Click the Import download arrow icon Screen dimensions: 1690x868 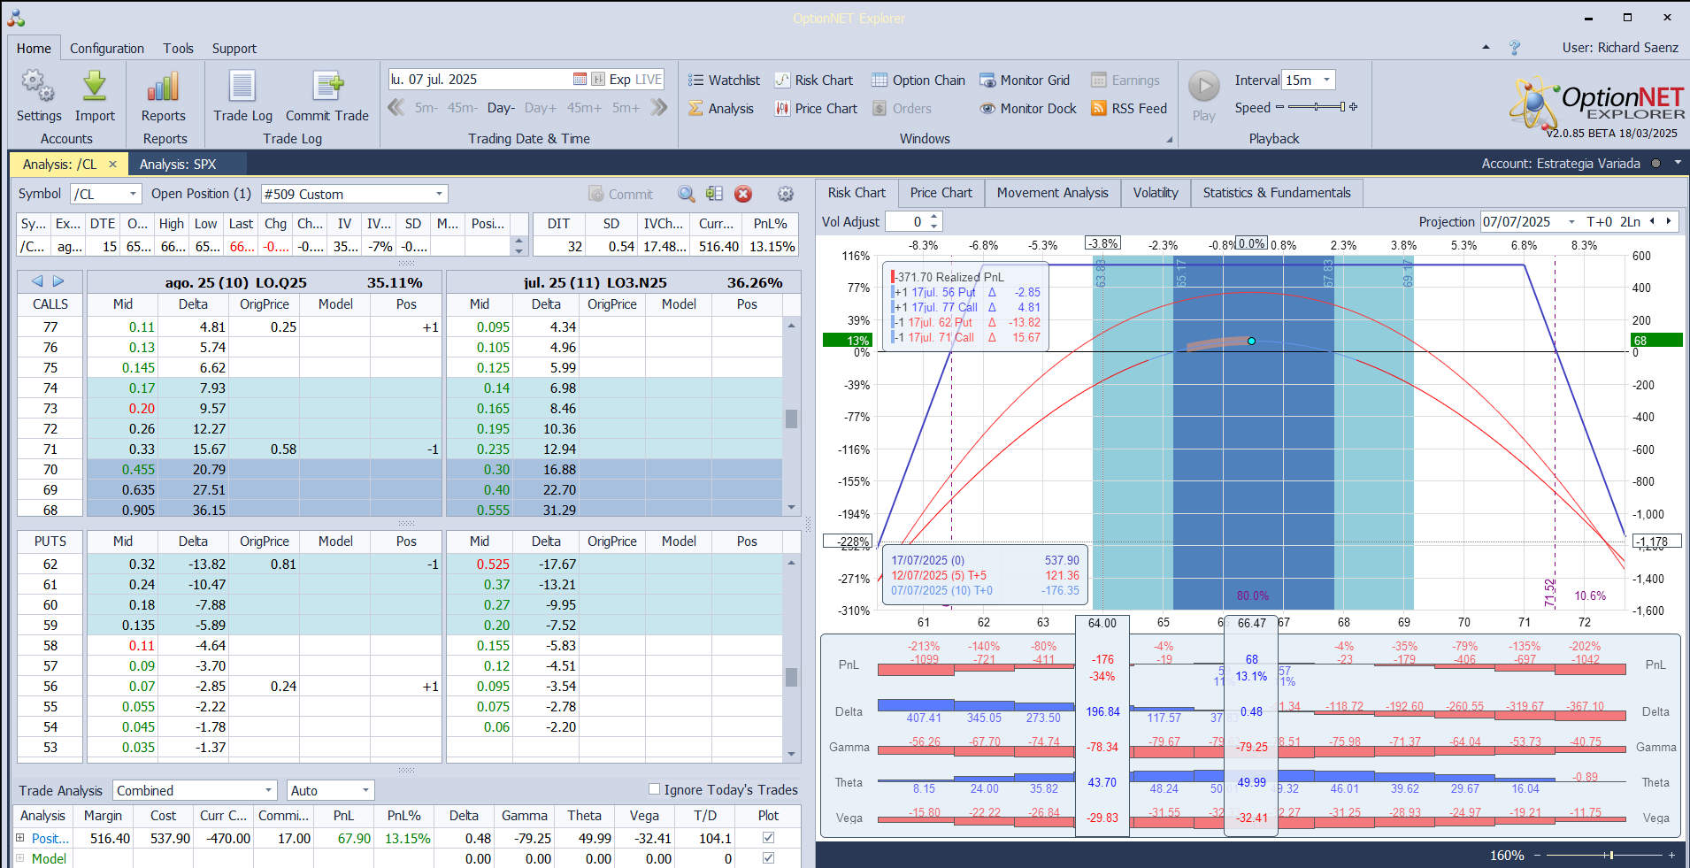[95, 86]
